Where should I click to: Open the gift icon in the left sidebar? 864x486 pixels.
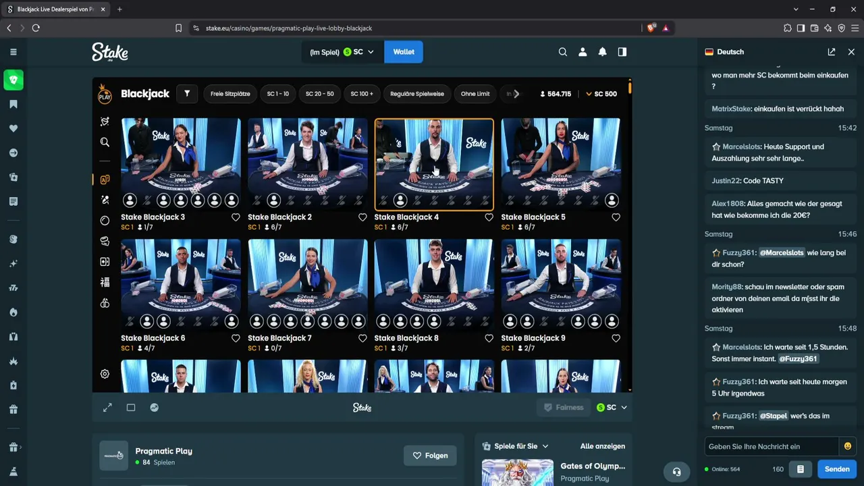click(13, 410)
